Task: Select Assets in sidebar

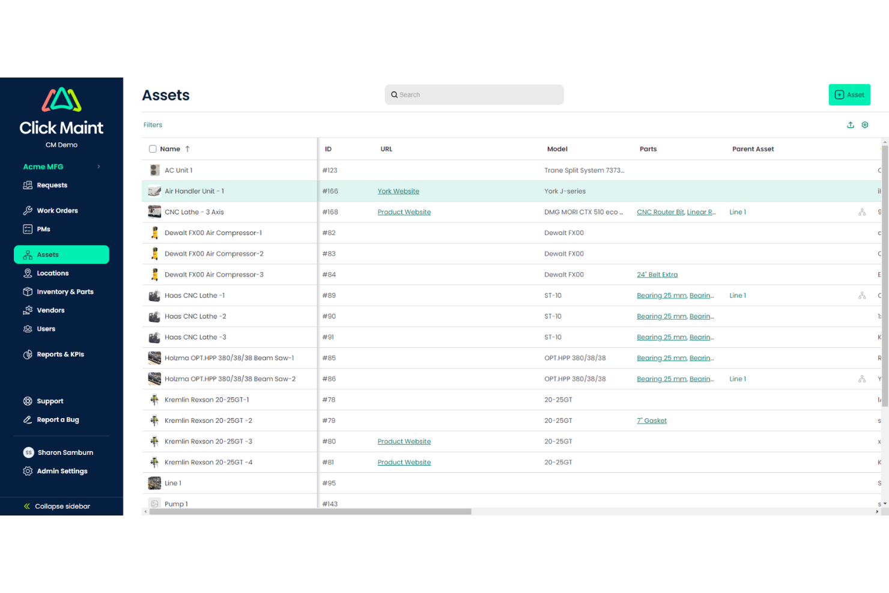Action: pos(61,255)
